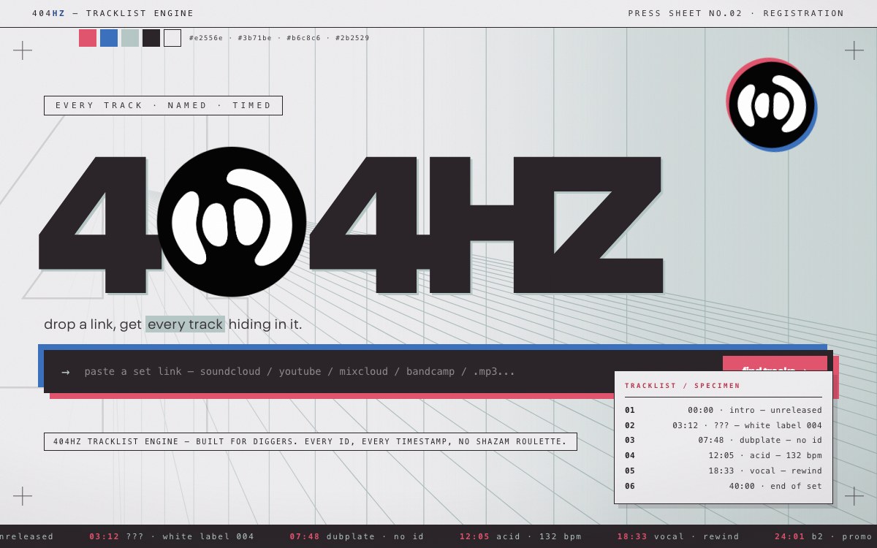Select tracklist row 02 ??? — white label 004
Screen dimensions: 877x548
[724, 425]
